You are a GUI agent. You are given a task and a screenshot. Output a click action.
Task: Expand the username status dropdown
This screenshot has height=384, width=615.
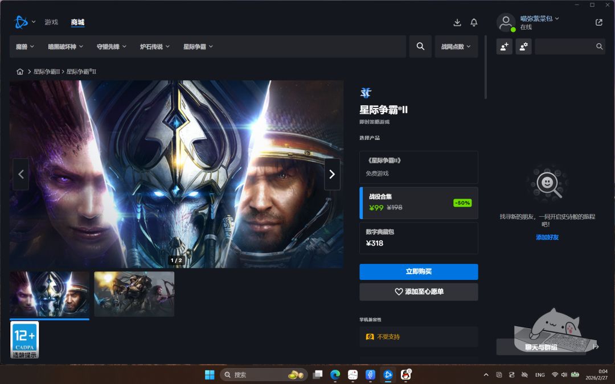tap(557, 18)
